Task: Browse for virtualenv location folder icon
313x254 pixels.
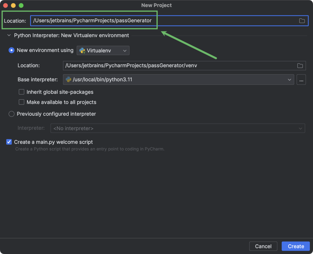Action: click(x=300, y=66)
